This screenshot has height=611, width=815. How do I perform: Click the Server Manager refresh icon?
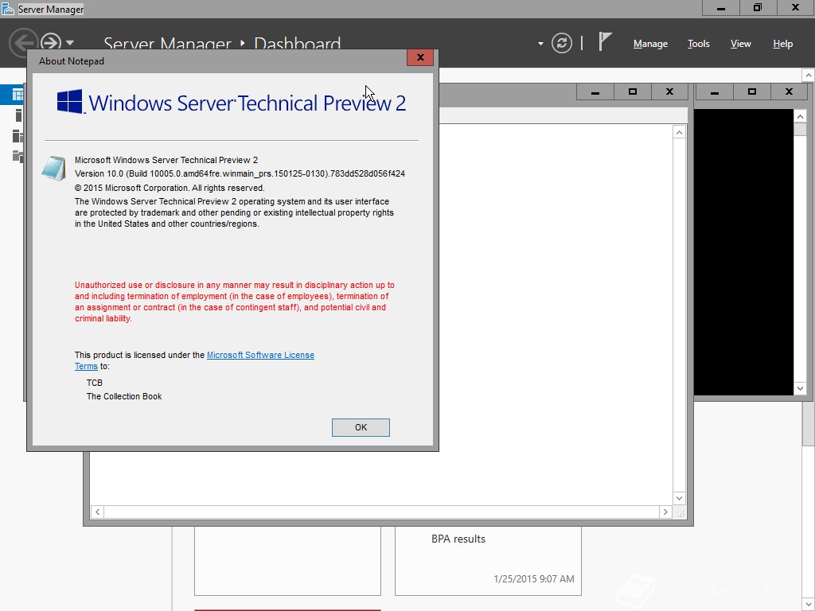pyautogui.click(x=561, y=43)
